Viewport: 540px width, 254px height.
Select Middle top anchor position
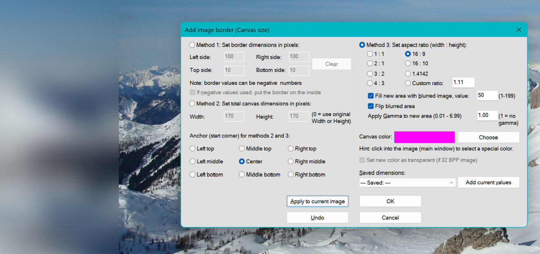(x=242, y=149)
